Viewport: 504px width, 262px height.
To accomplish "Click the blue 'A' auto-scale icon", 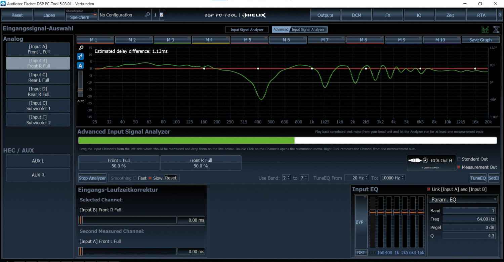I will pyautogui.click(x=80, y=66).
